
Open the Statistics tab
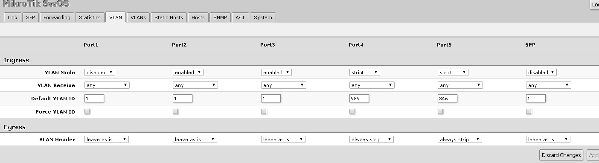(x=90, y=17)
